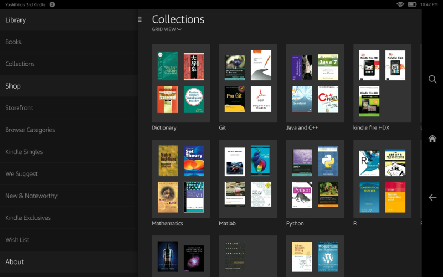The width and height of the screenshot is (443, 277).
Task: Tap the Wi-Fi status icon
Action: 400,4
